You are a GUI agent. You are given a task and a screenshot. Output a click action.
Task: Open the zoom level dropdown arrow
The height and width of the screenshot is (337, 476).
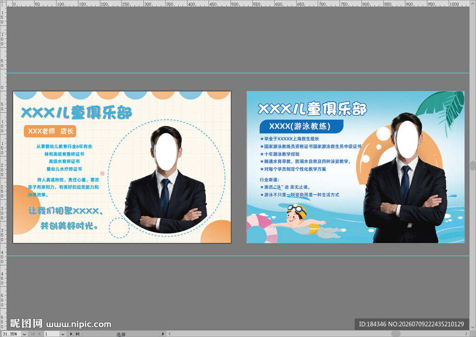(x=24, y=334)
